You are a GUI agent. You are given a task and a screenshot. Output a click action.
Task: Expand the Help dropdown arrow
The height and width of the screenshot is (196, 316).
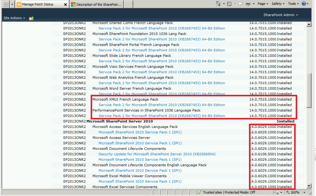[308, 4]
